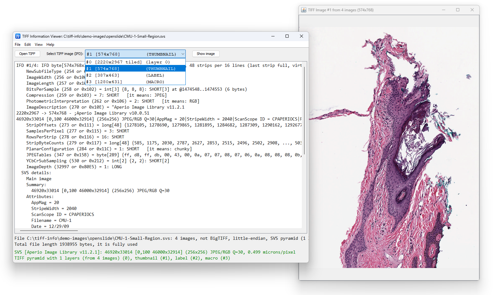Click the Open TIFF button

pos(27,54)
